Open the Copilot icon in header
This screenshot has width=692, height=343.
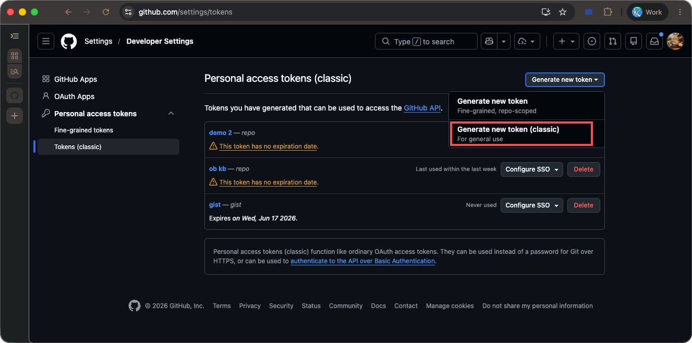point(489,41)
